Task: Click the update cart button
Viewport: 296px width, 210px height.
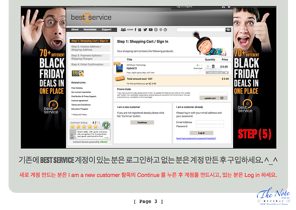Action: point(213,98)
